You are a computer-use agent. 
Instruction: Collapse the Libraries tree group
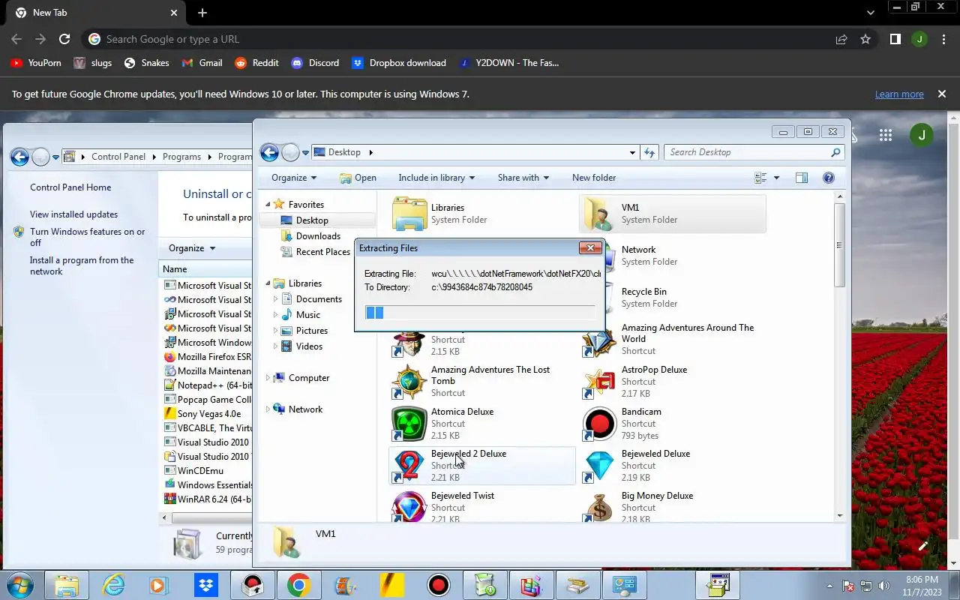click(268, 283)
